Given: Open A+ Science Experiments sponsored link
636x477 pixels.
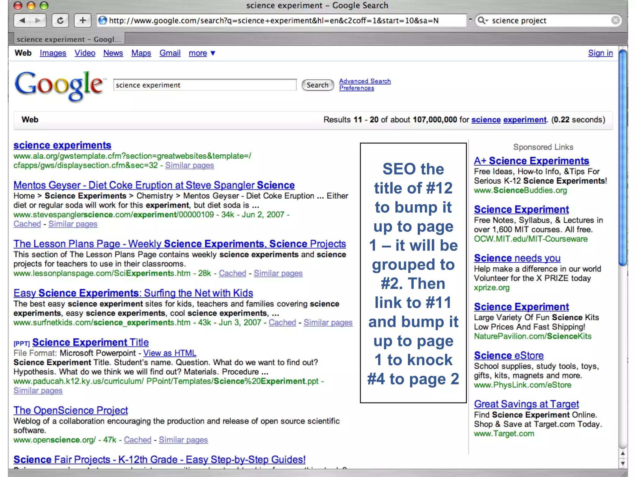Looking at the screenshot, I should 531,161.
